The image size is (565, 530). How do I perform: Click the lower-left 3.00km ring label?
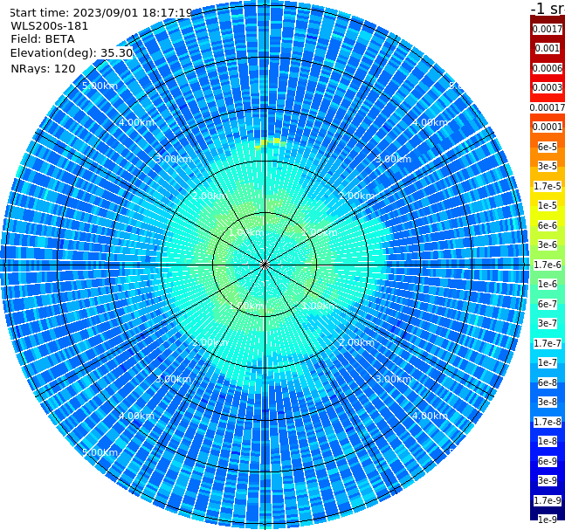click(x=173, y=379)
